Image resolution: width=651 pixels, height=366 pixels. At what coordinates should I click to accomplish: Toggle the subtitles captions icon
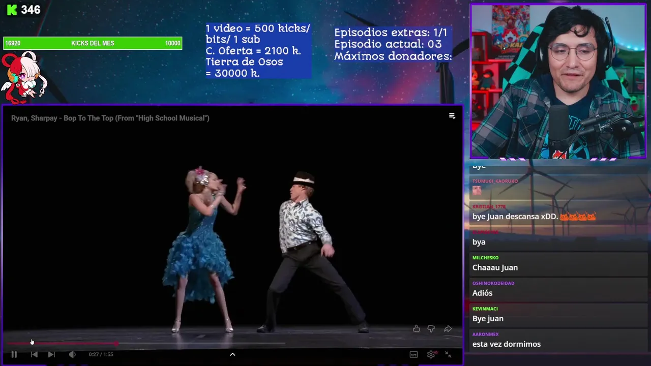[x=414, y=354]
